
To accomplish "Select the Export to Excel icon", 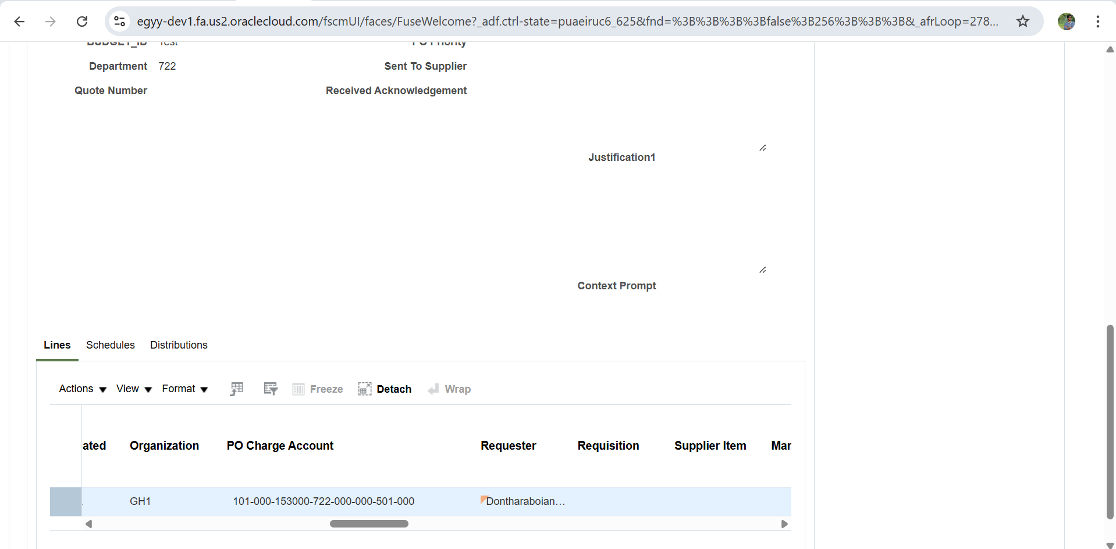I will [236, 389].
